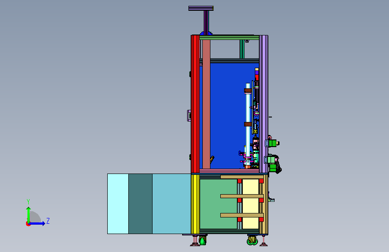389x252 pixels.
Task: Select the lavender right vertical frame column
Action: pyautogui.click(x=263, y=104)
